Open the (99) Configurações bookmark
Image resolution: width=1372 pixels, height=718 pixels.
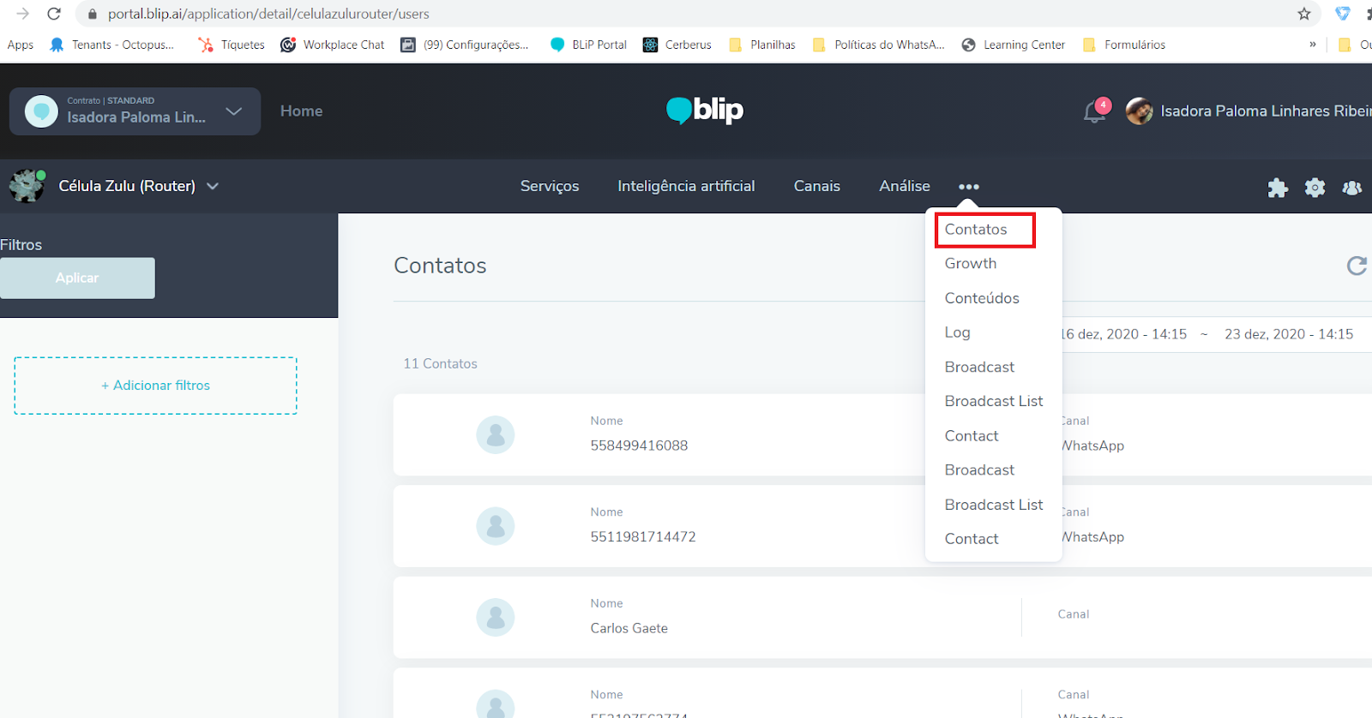pyautogui.click(x=465, y=45)
